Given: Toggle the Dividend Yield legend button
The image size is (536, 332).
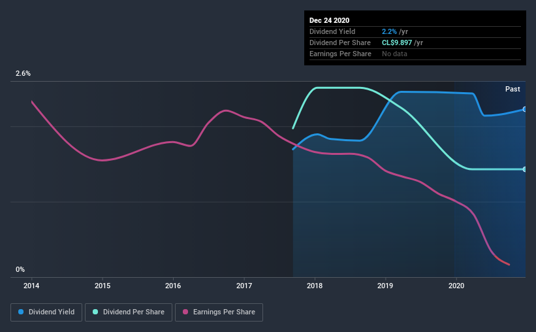Looking at the screenshot, I should coord(46,312).
